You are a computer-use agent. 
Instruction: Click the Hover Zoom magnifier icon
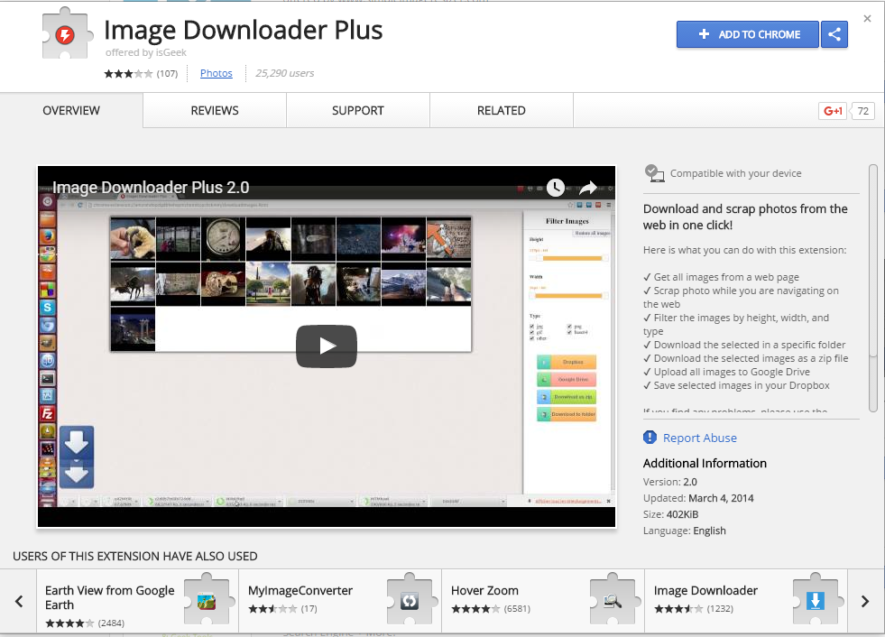coord(613,601)
